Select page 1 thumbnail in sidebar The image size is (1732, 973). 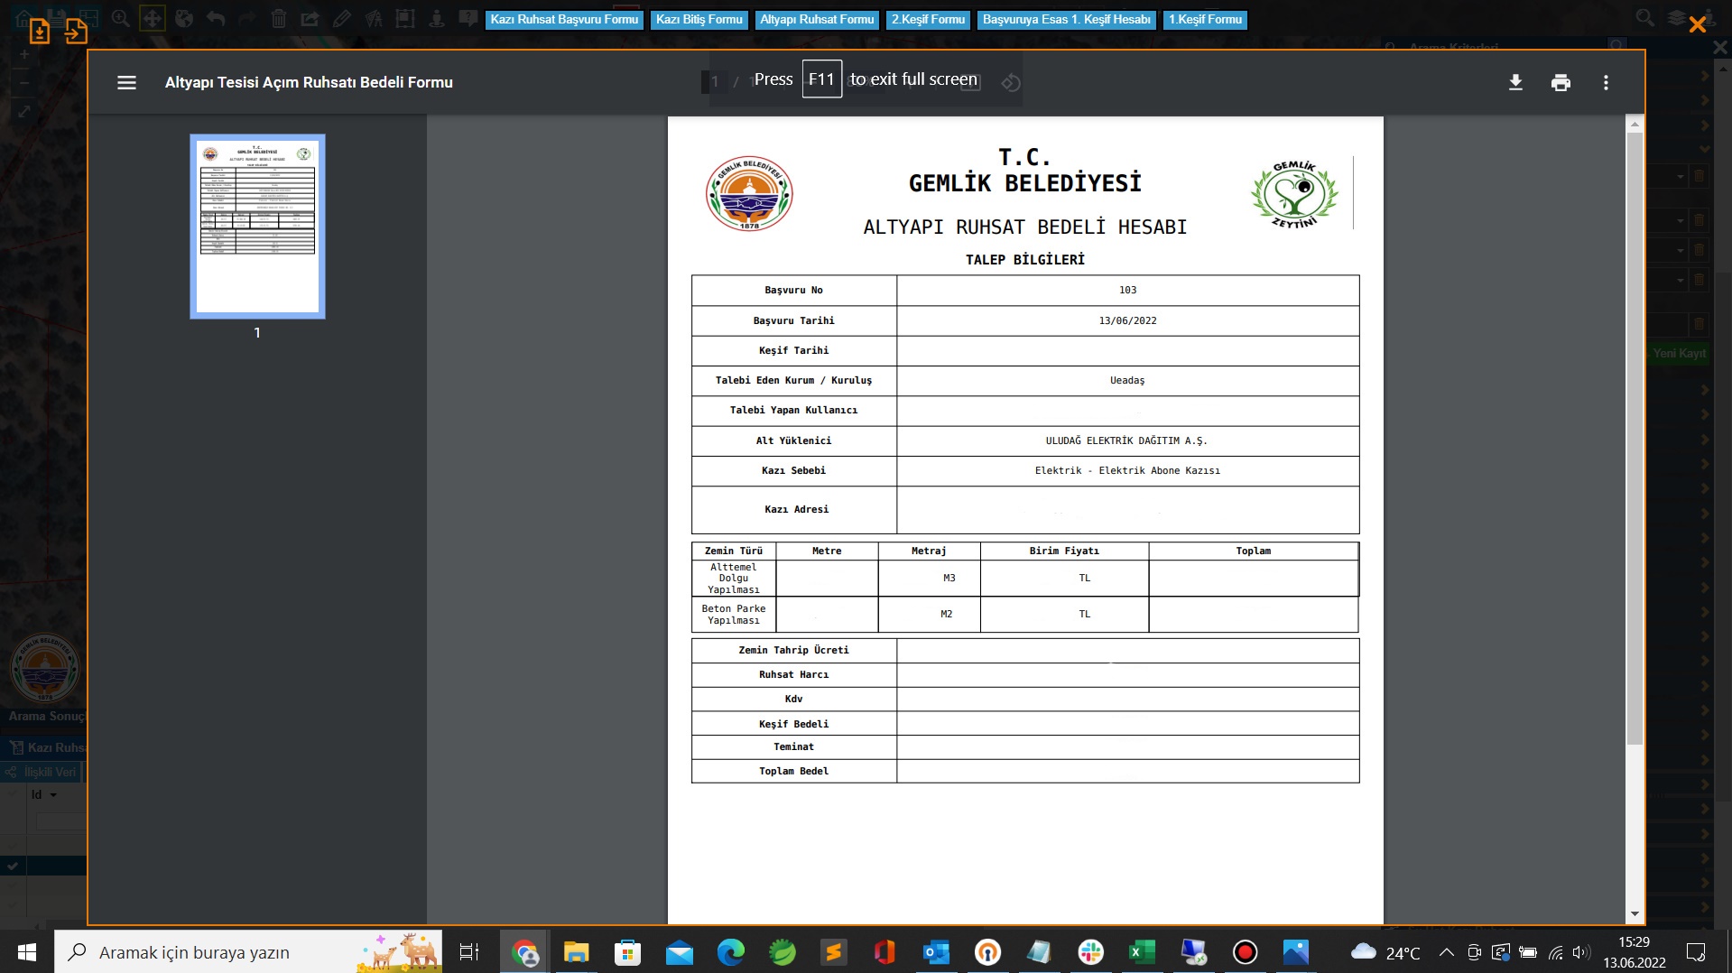pyautogui.click(x=257, y=227)
